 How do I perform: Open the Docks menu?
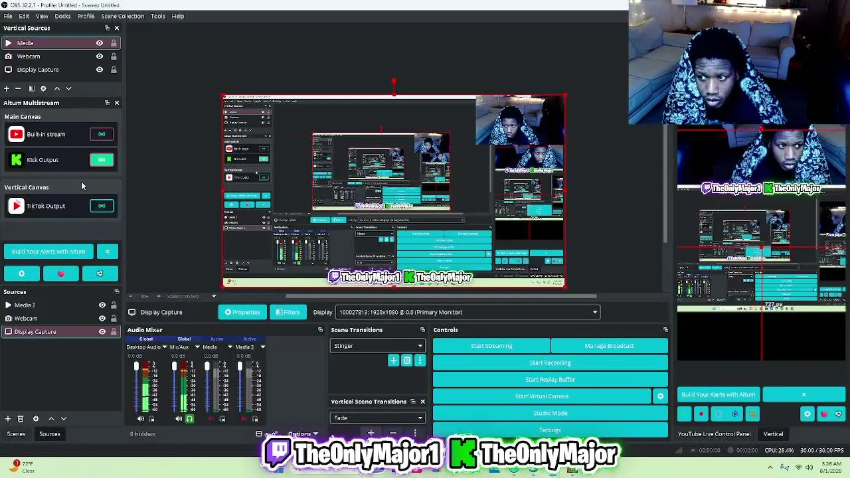[62, 16]
